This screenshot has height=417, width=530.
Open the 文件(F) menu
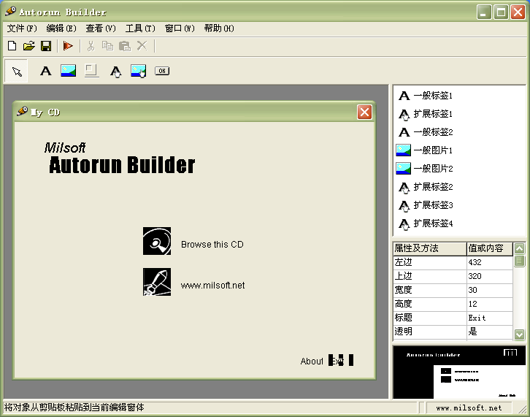[22, 28]
